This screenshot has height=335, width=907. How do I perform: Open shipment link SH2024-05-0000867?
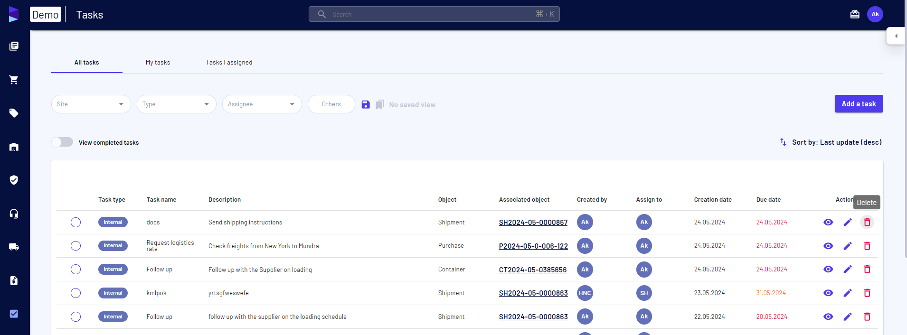tap(533, 222)
